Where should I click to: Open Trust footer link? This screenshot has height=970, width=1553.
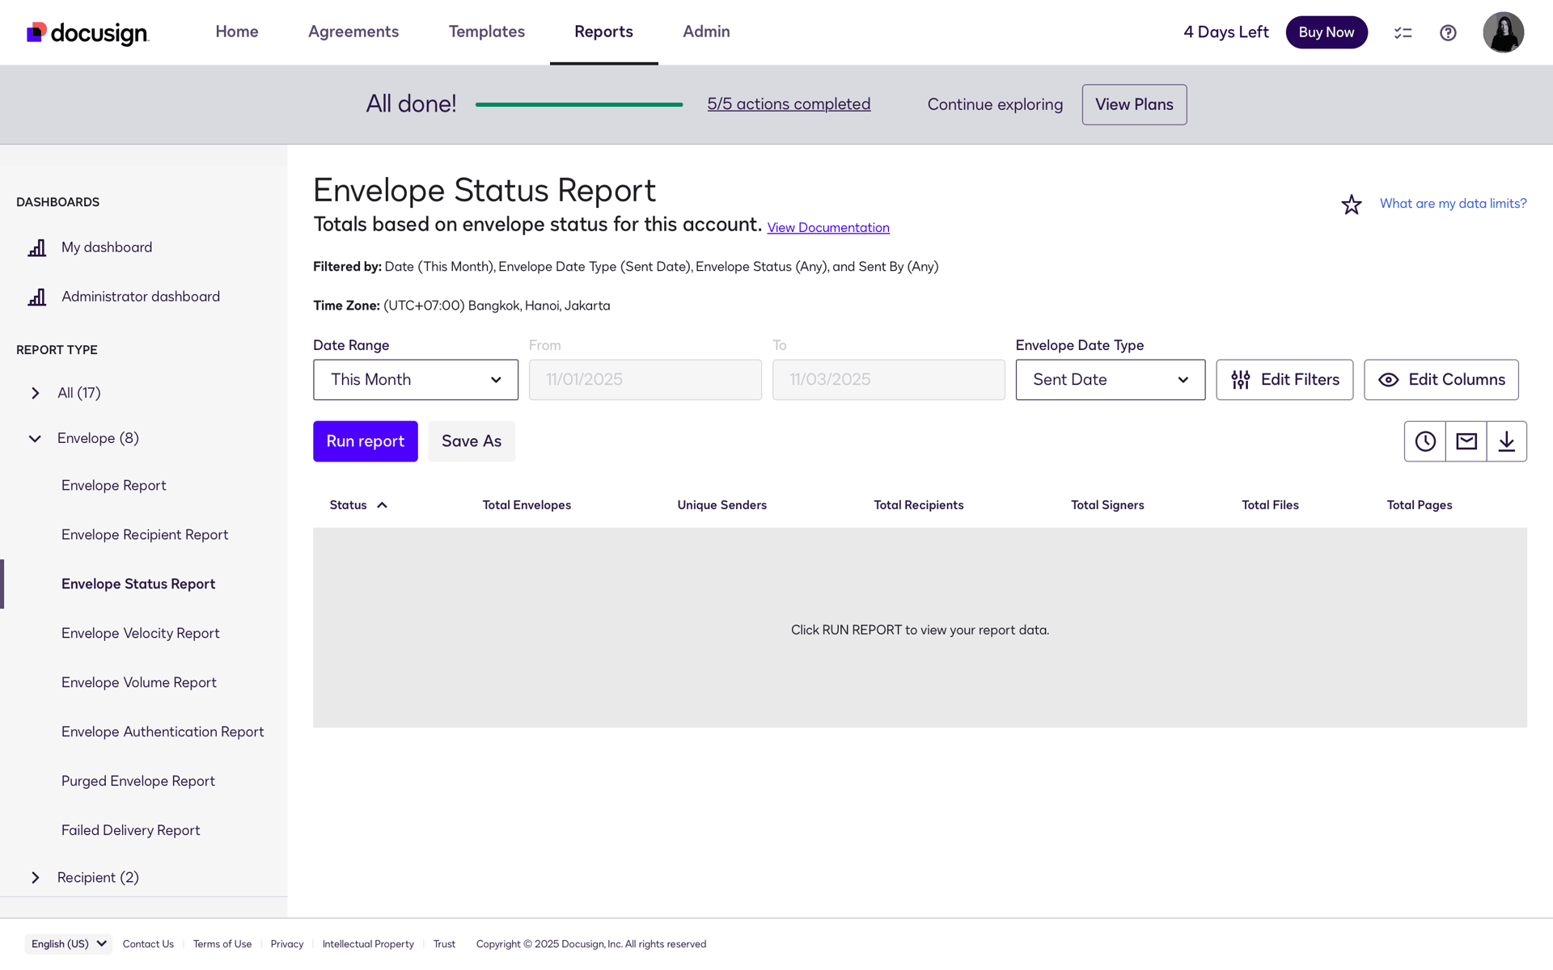pos(444,944)
